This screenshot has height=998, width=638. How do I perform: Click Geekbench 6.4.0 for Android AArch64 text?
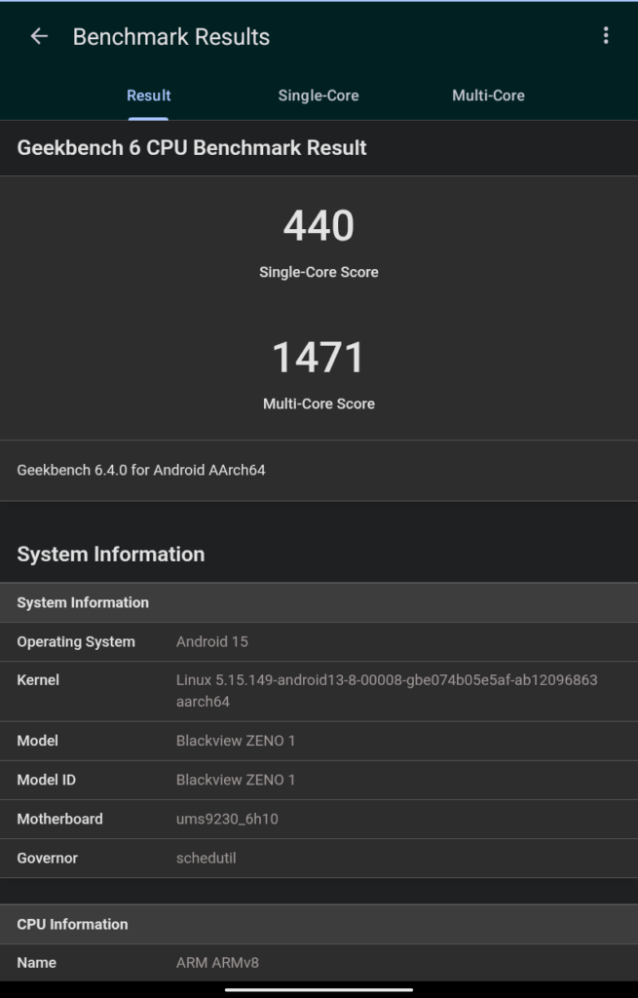click(x=141, y=470)
